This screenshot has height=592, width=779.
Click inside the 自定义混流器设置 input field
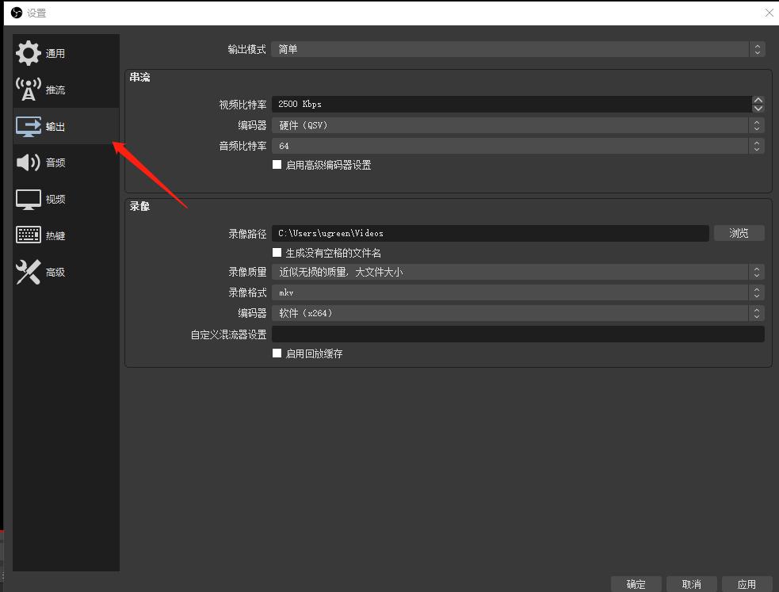(515, 334)
